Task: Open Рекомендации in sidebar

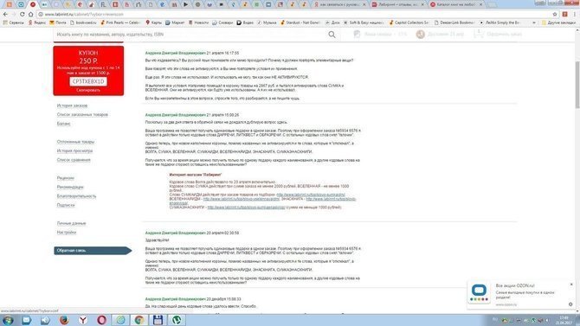Action: pyautogui.click(x=70, y=187)
